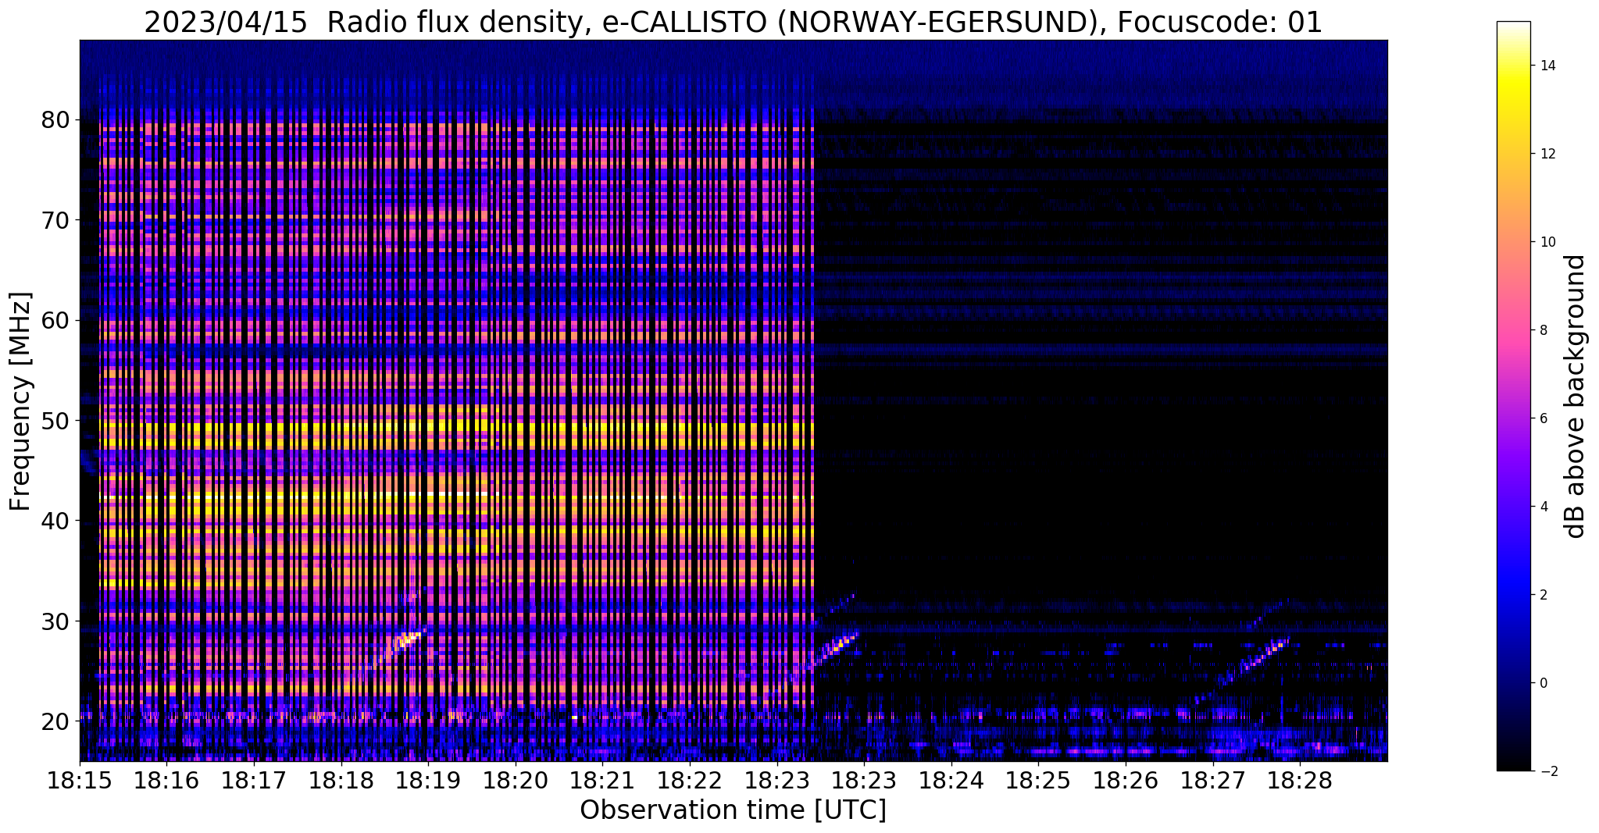Click the 18:16 time tick label
This screenshot has width=1599, height=833.
point(166,781)
